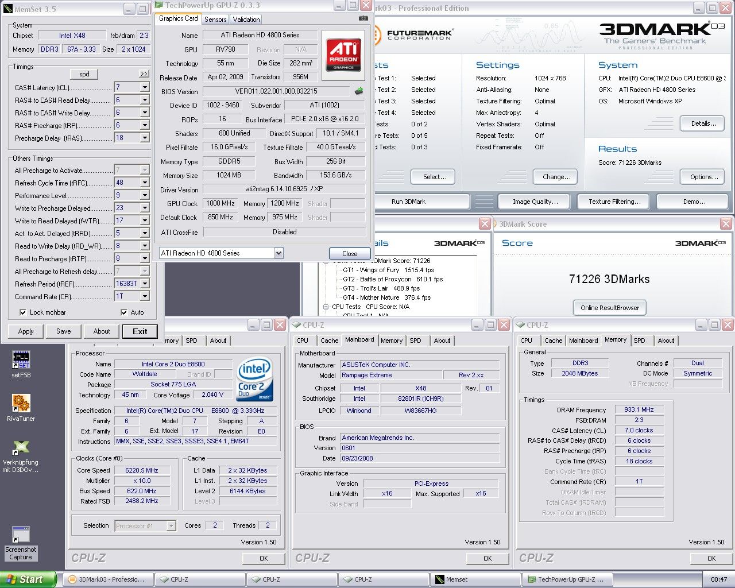Open the Refresh Cycle Time (tRFC) dropdown
735x588 pixels.
[145, 183]
